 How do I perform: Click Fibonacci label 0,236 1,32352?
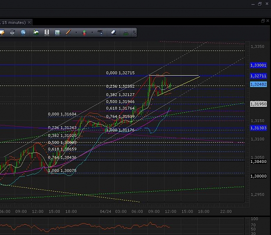pyautogui.click(x=120, y=86)
